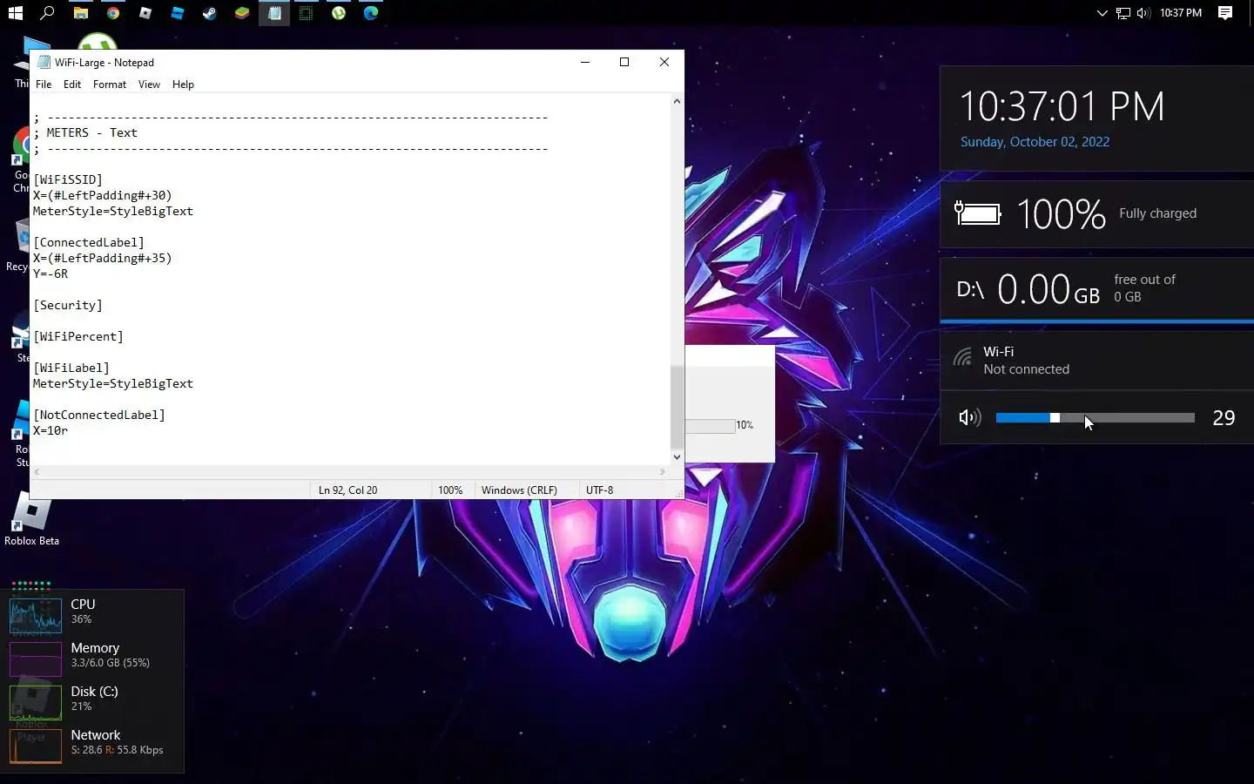Click the '; METERS - Text' comment line

(x=85, y=132)
